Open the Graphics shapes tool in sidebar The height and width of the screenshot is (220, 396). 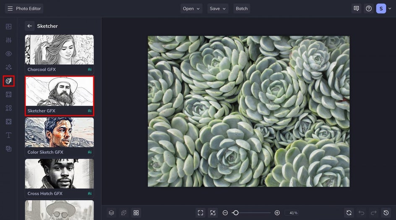(x=9, y=108)
